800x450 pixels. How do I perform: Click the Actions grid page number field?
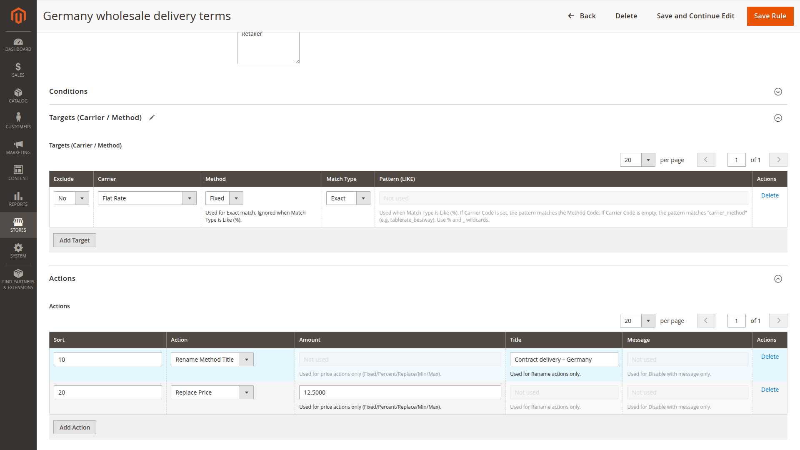[x=736, y=321]
